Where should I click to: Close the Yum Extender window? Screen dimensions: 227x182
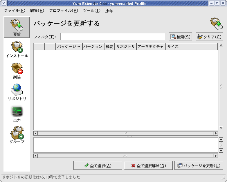click(223, 3)
